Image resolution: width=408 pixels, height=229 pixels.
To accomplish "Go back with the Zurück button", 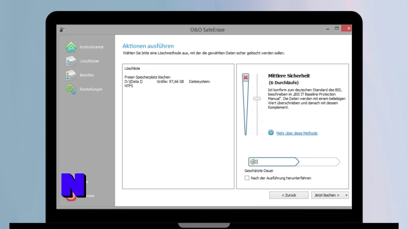I will 289,195.
